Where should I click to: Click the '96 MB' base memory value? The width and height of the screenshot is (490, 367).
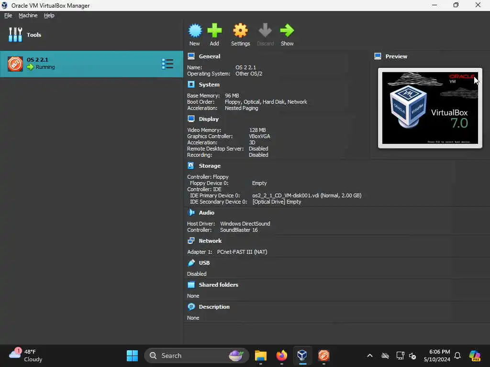pyautogui.click(x=232, y=96)
